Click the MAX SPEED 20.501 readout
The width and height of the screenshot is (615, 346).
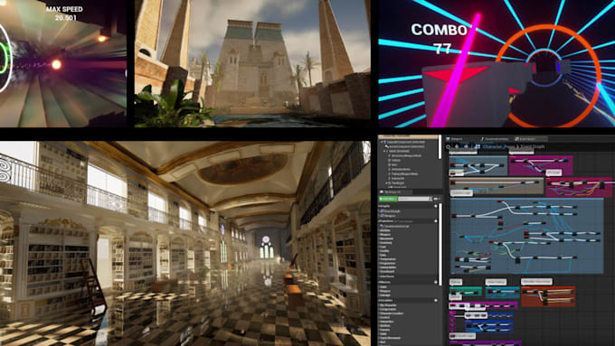tap(64, 14)
